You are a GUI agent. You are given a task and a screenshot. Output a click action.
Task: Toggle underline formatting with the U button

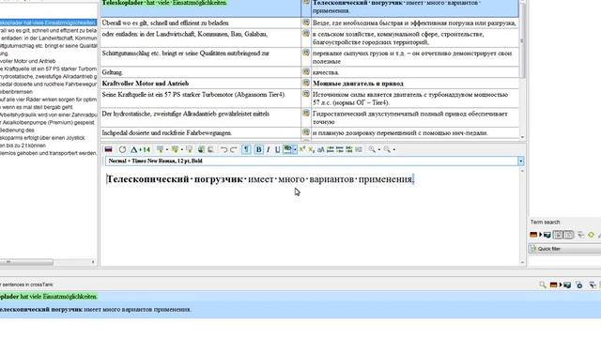pos(278,149)
